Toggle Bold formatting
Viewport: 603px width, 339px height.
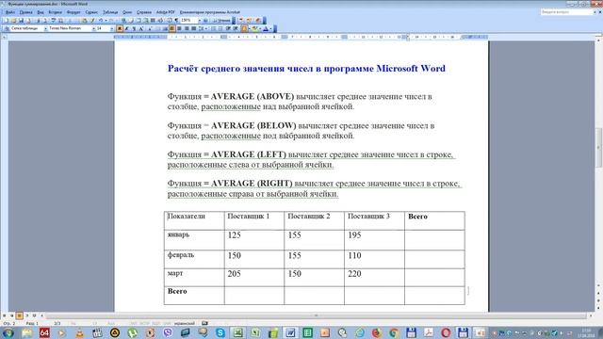click(x=120, y=28)
